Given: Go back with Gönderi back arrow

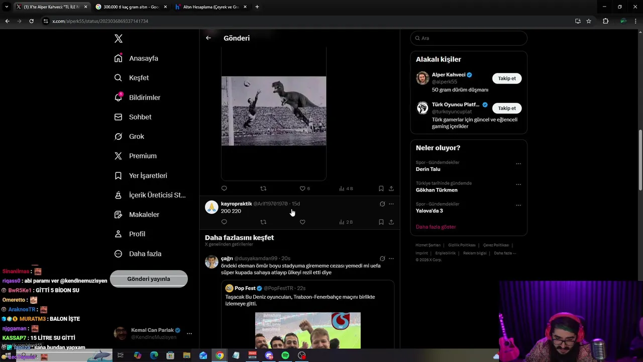Looking at the screenshot, I should tap(208, 38).
